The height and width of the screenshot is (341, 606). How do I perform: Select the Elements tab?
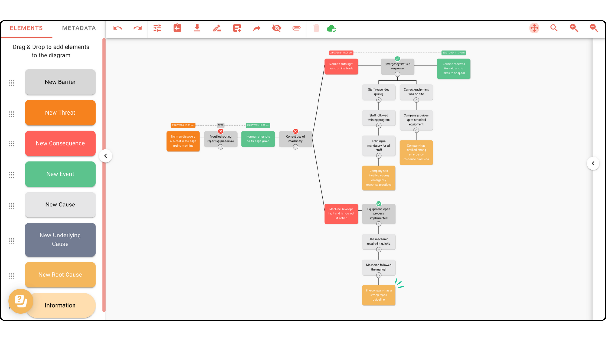26,28
